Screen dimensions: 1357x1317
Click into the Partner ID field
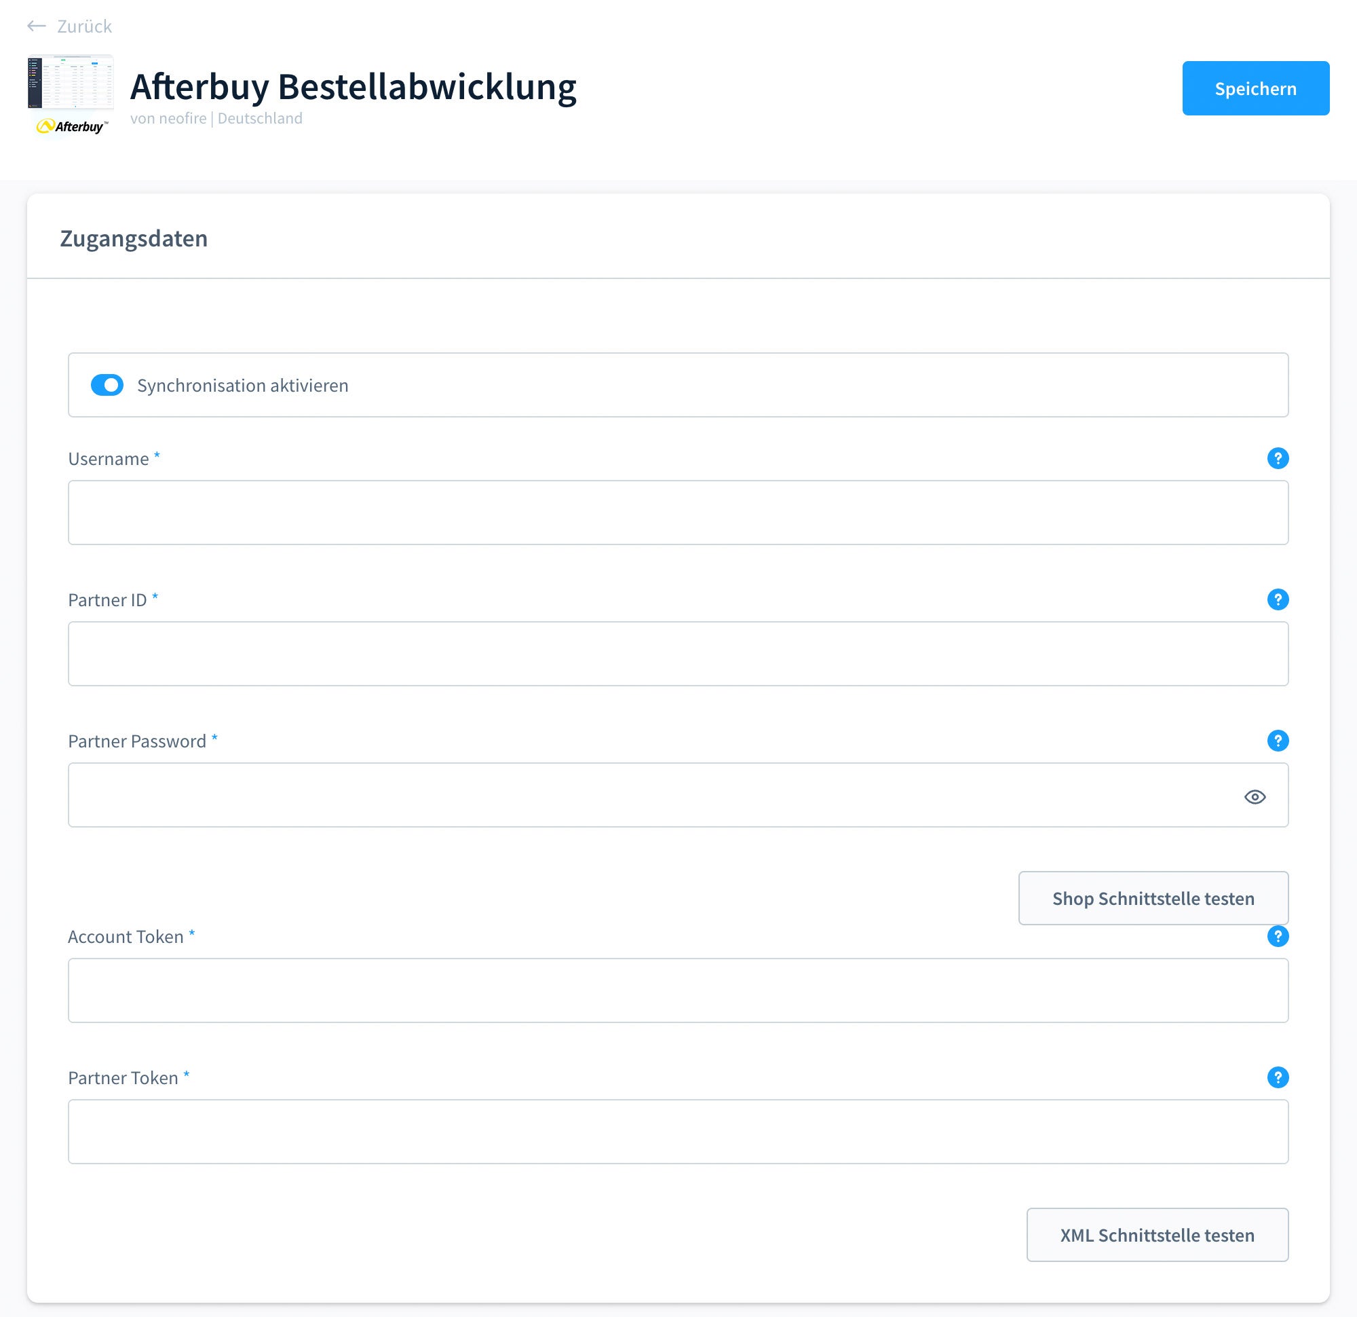678,654
